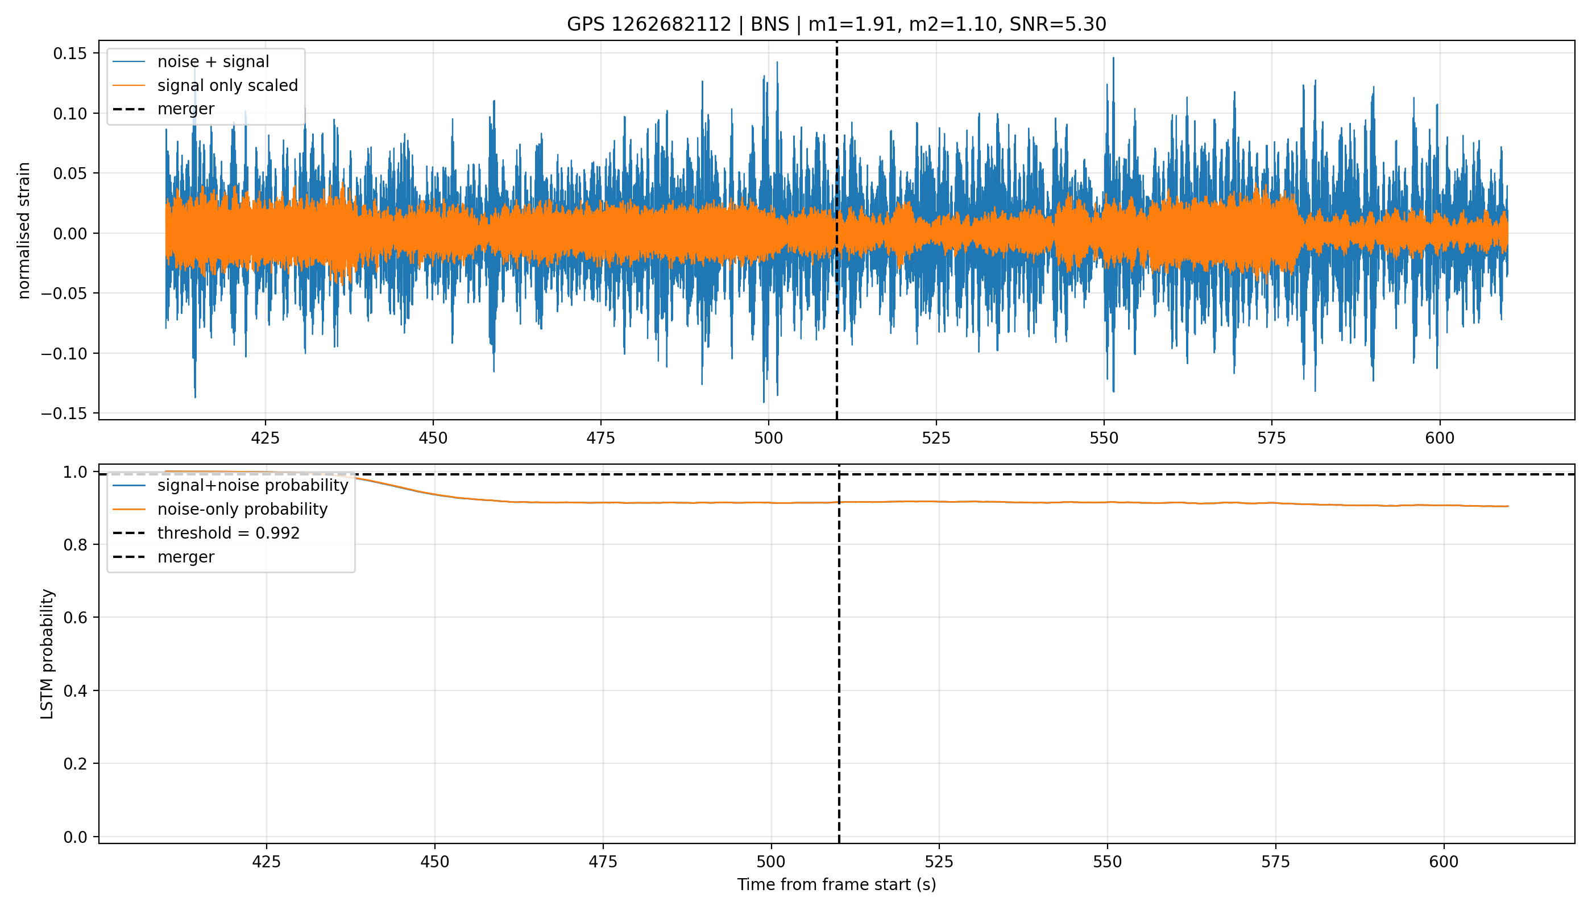
Task: Click the 575 tick label on bottom plot
Action: (x=1275, y=862)
